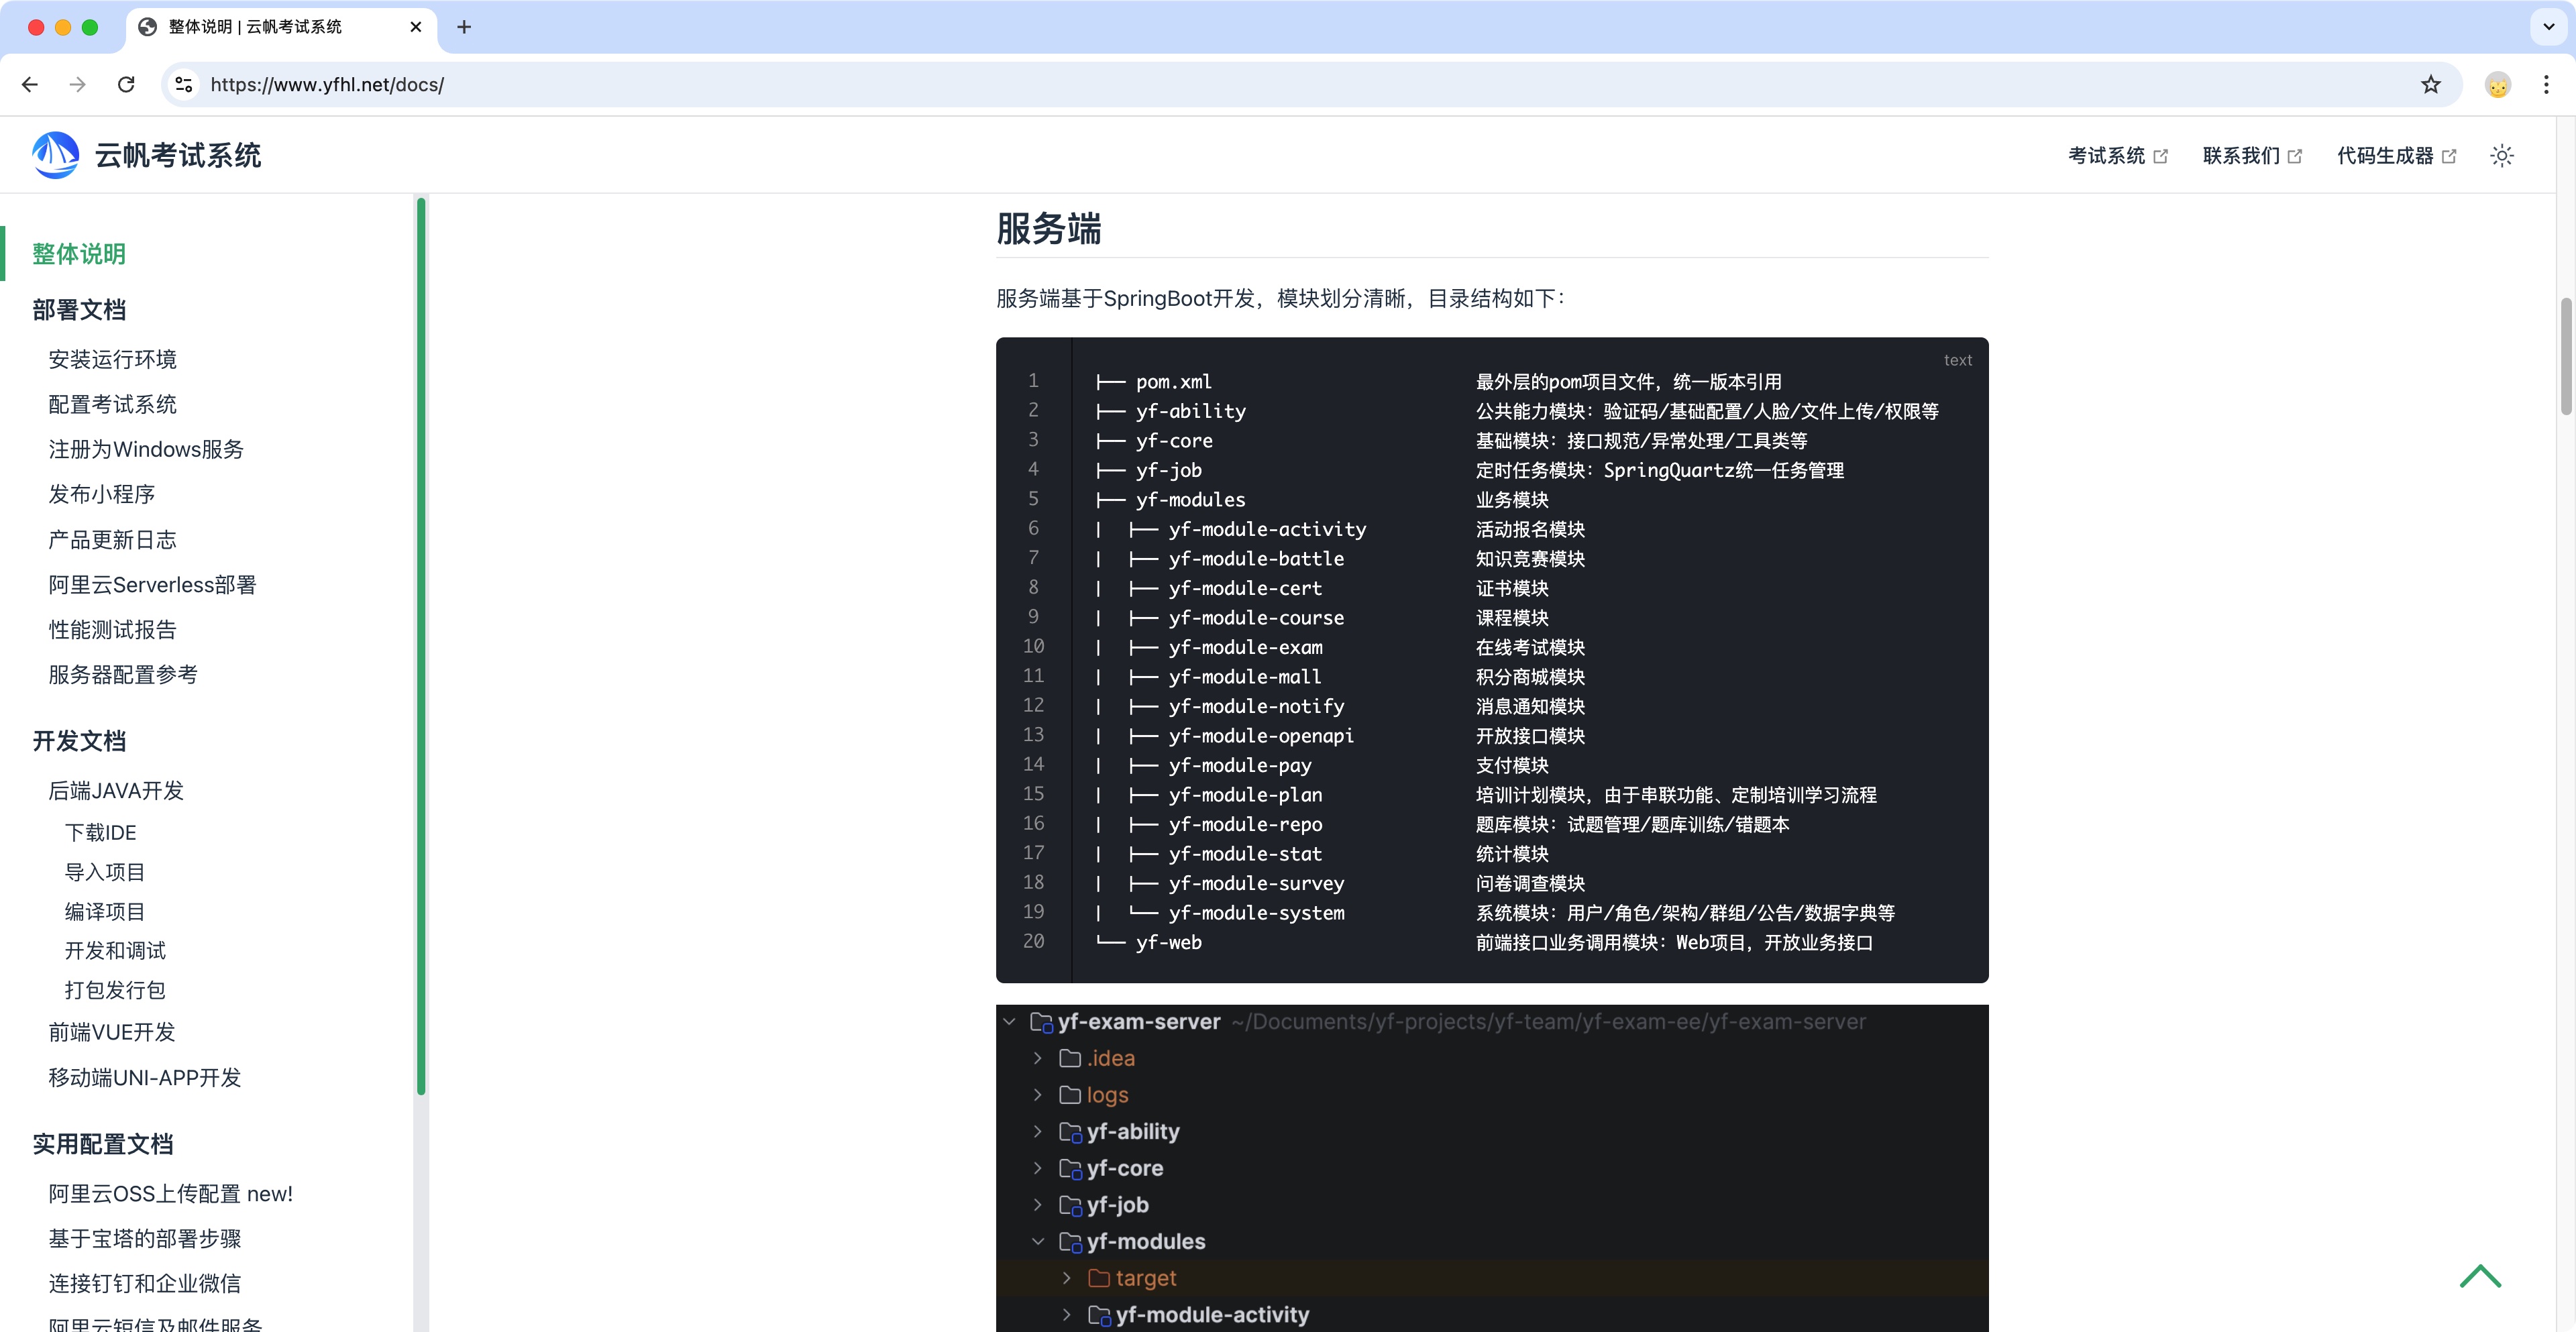Click the scroll-to-top chevron button
Image resolution: width=2576 pixels, height=1332 pixels.
(2481, 1276)
